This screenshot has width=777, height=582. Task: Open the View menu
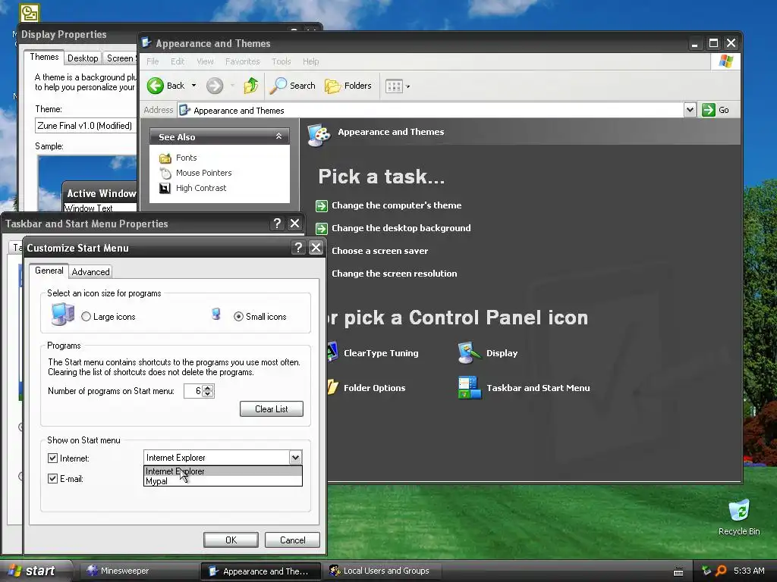coord(205,61)
